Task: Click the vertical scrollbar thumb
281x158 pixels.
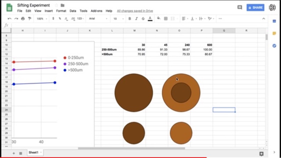Action: point(267,37)
